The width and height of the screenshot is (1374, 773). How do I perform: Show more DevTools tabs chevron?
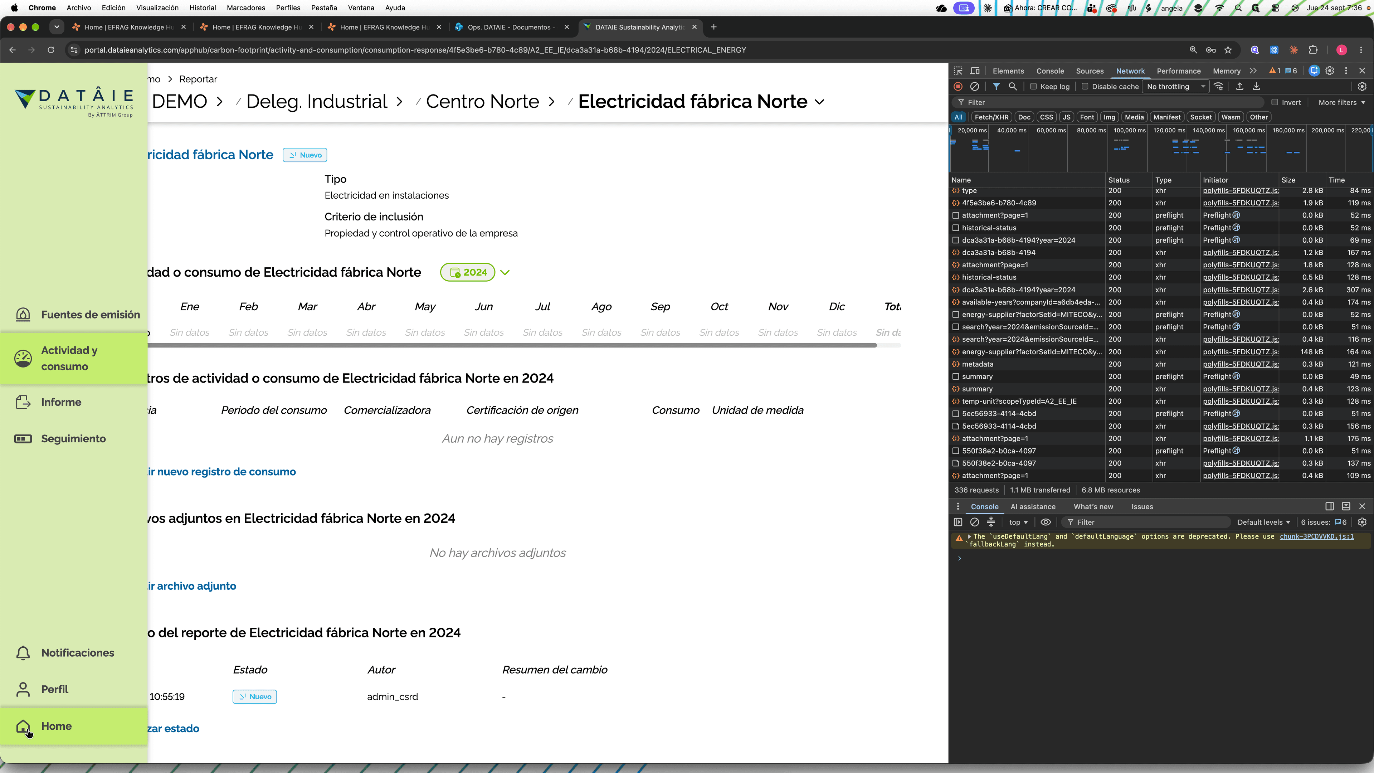tap(1253, 71)
